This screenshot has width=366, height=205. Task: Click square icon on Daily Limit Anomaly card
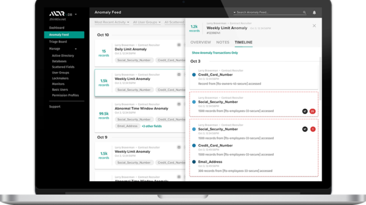point(179,45)
